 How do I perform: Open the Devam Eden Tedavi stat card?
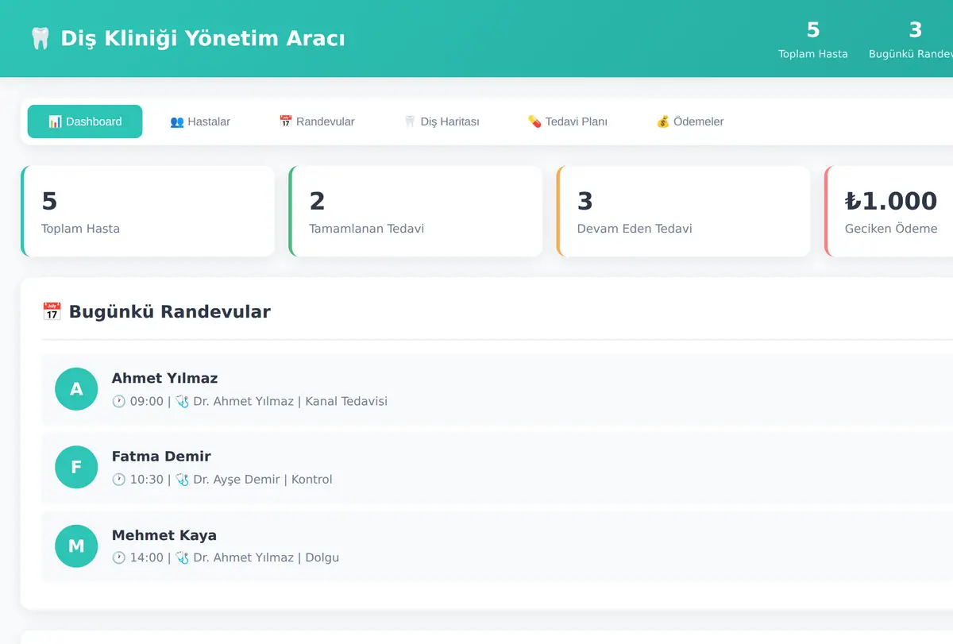(684, 211)
